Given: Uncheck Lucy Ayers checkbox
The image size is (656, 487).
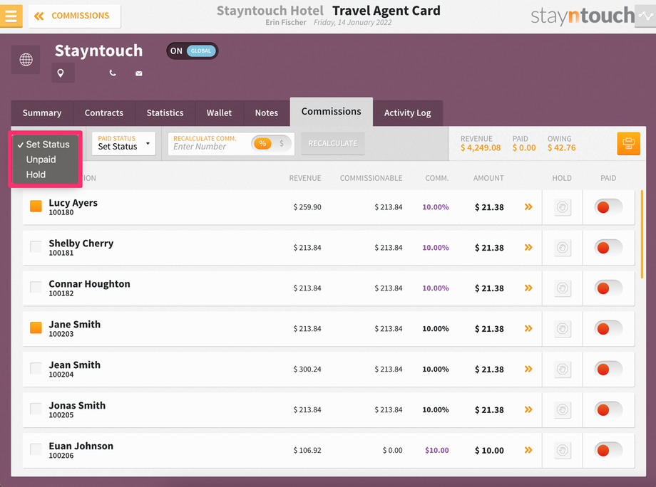Looking at the screenshot, I should (x=36, y=206).
